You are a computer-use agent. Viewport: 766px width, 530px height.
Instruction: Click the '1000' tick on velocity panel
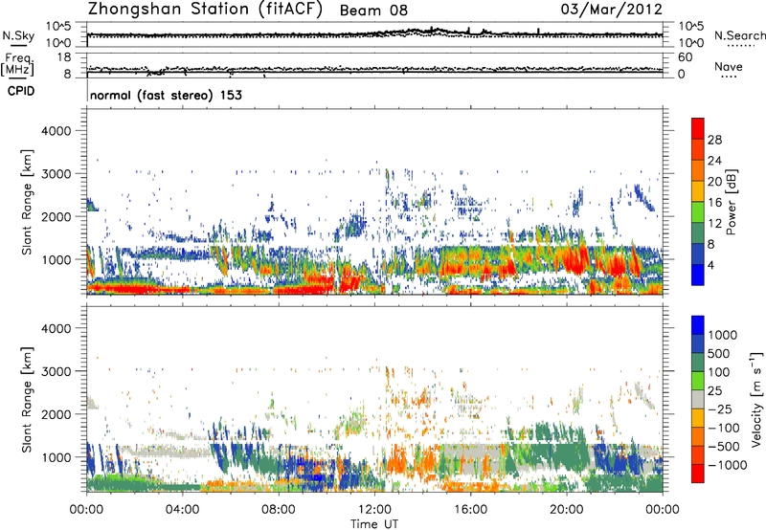[56, 457]
